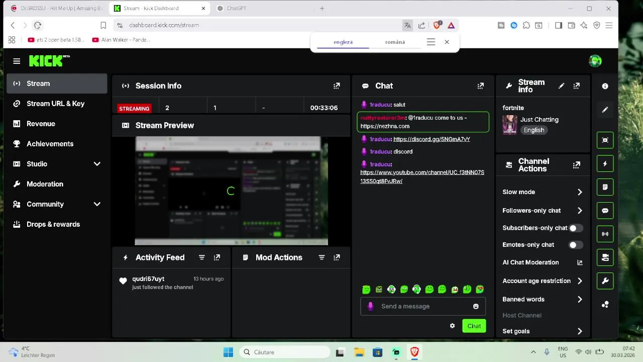Image resolution: width=643 pixels, height=362 pixels.
Task: Toggle Emotes-only chat switch
Action: [576, 245]
